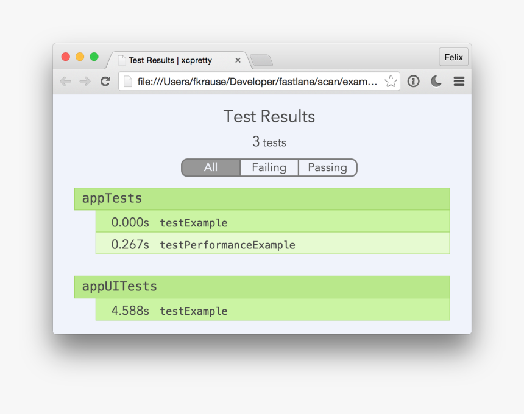Click the green bar of appUITests testExample
The width and height of the screenshot is (524, 414).
click(x=272, y=310)
